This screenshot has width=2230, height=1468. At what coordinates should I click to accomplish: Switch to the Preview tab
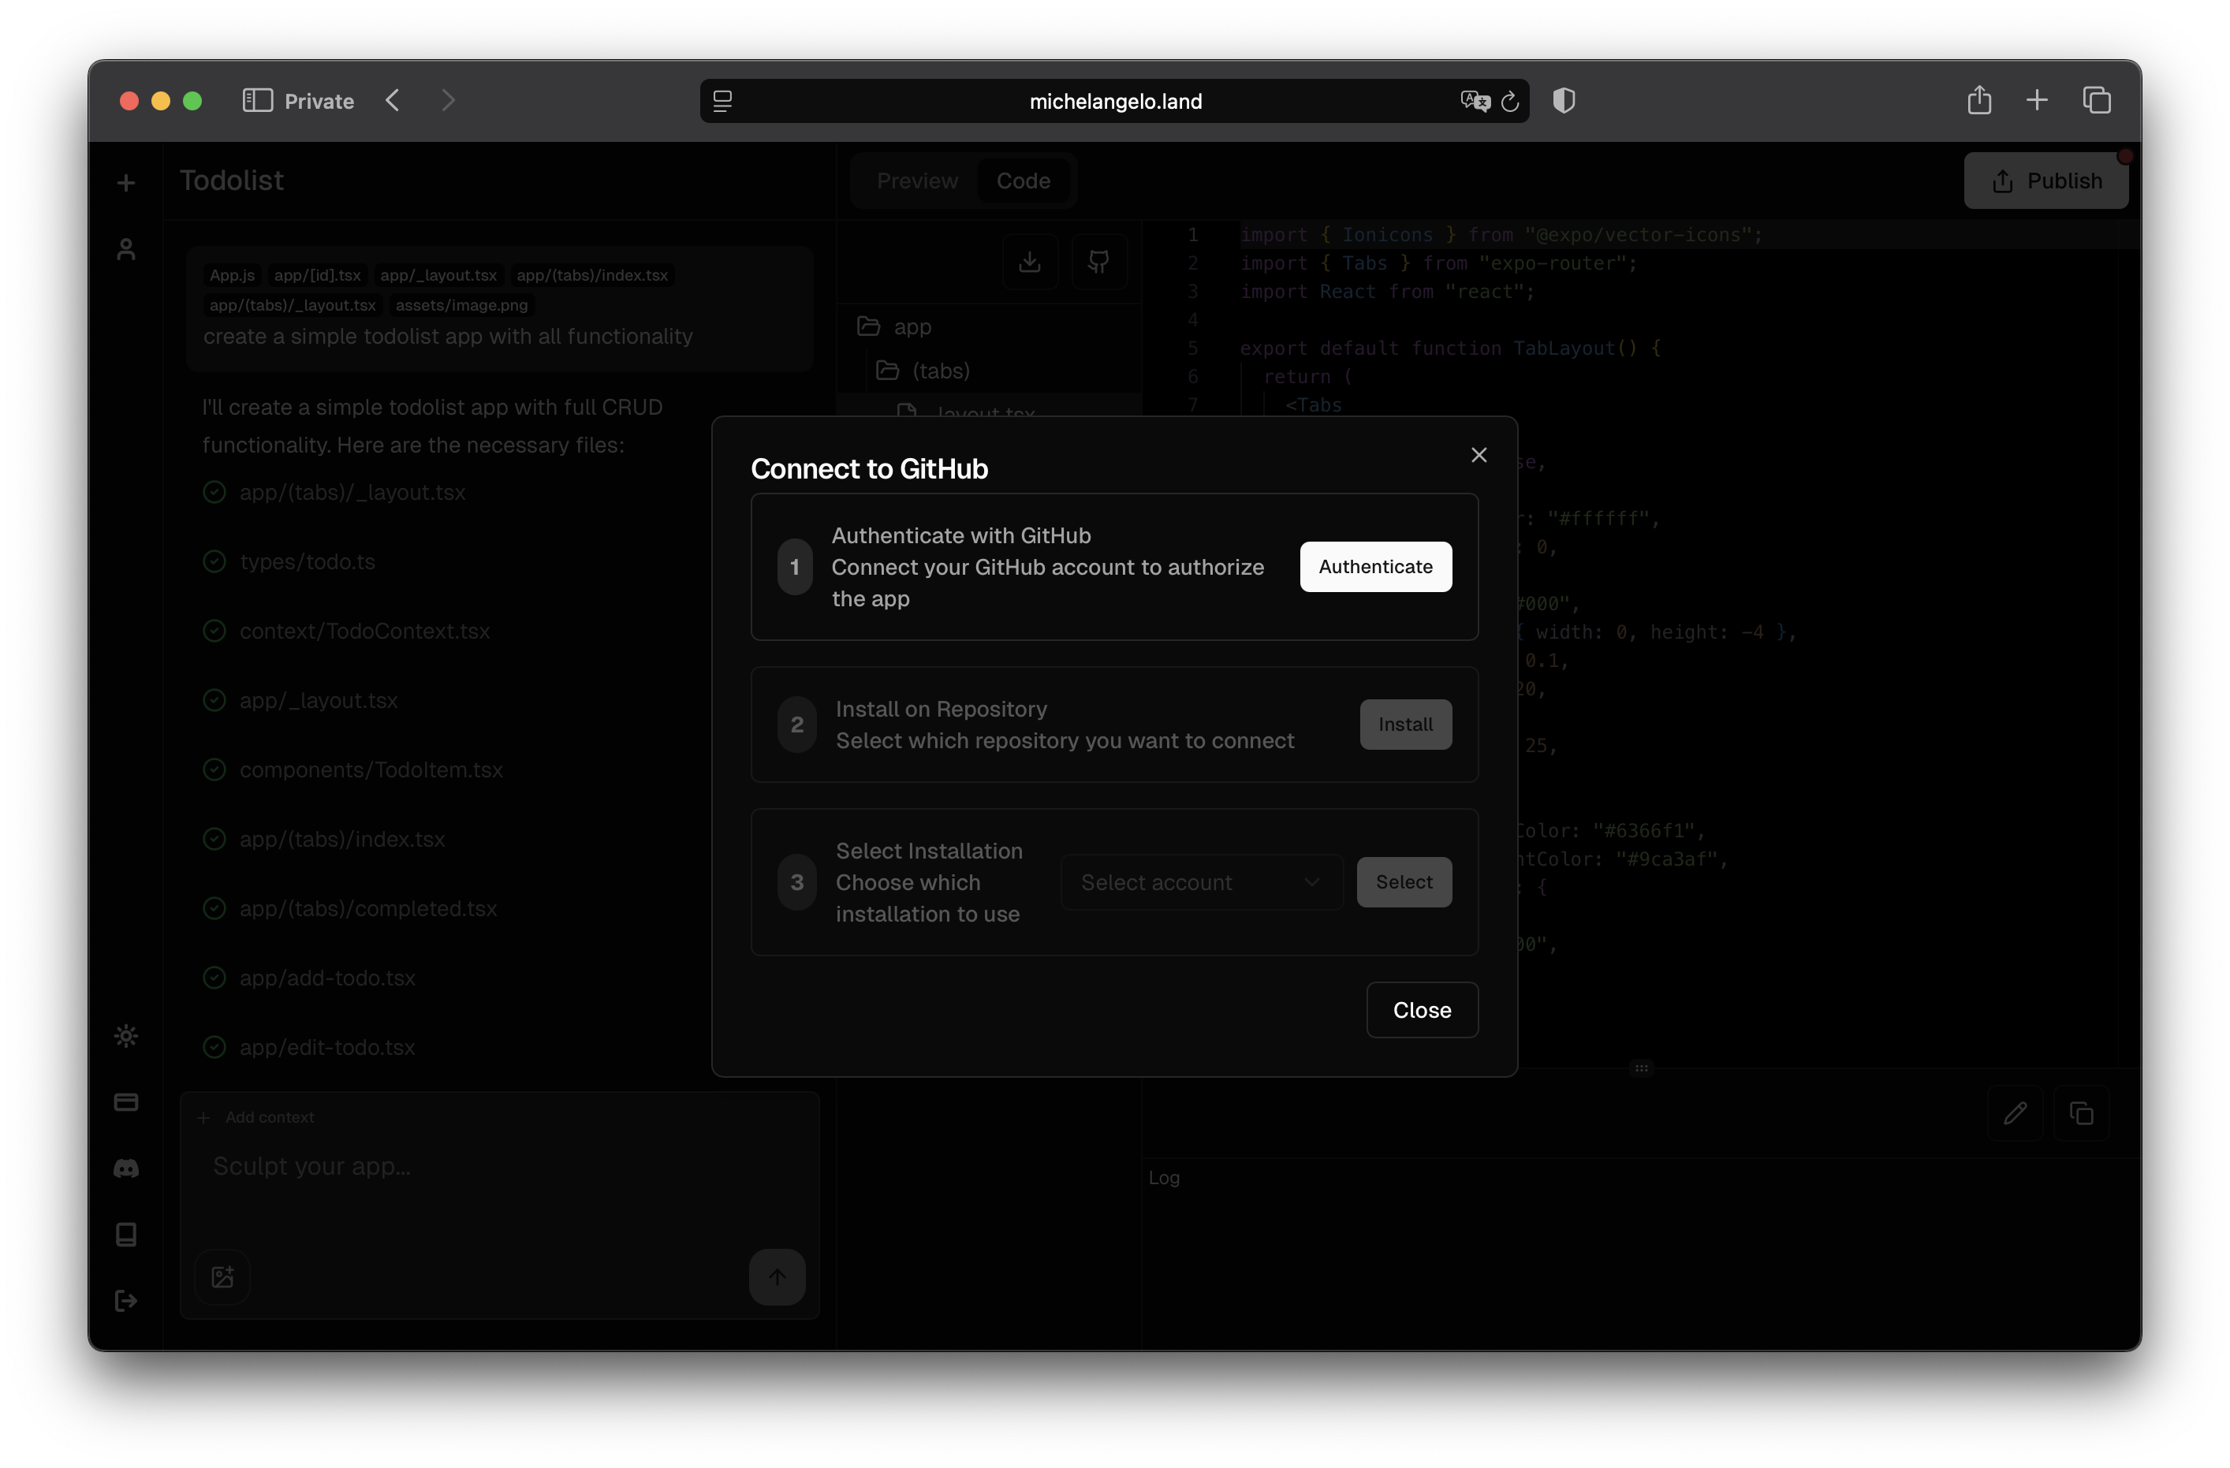pos(916,181)
